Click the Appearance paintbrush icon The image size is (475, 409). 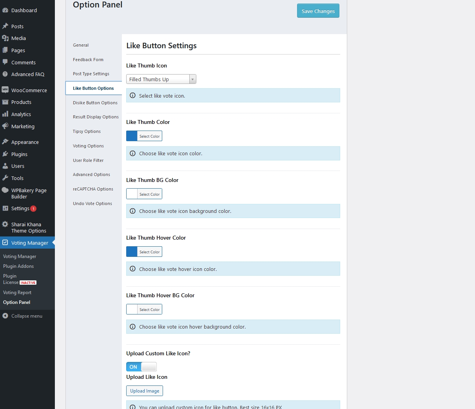click(5, 142)
